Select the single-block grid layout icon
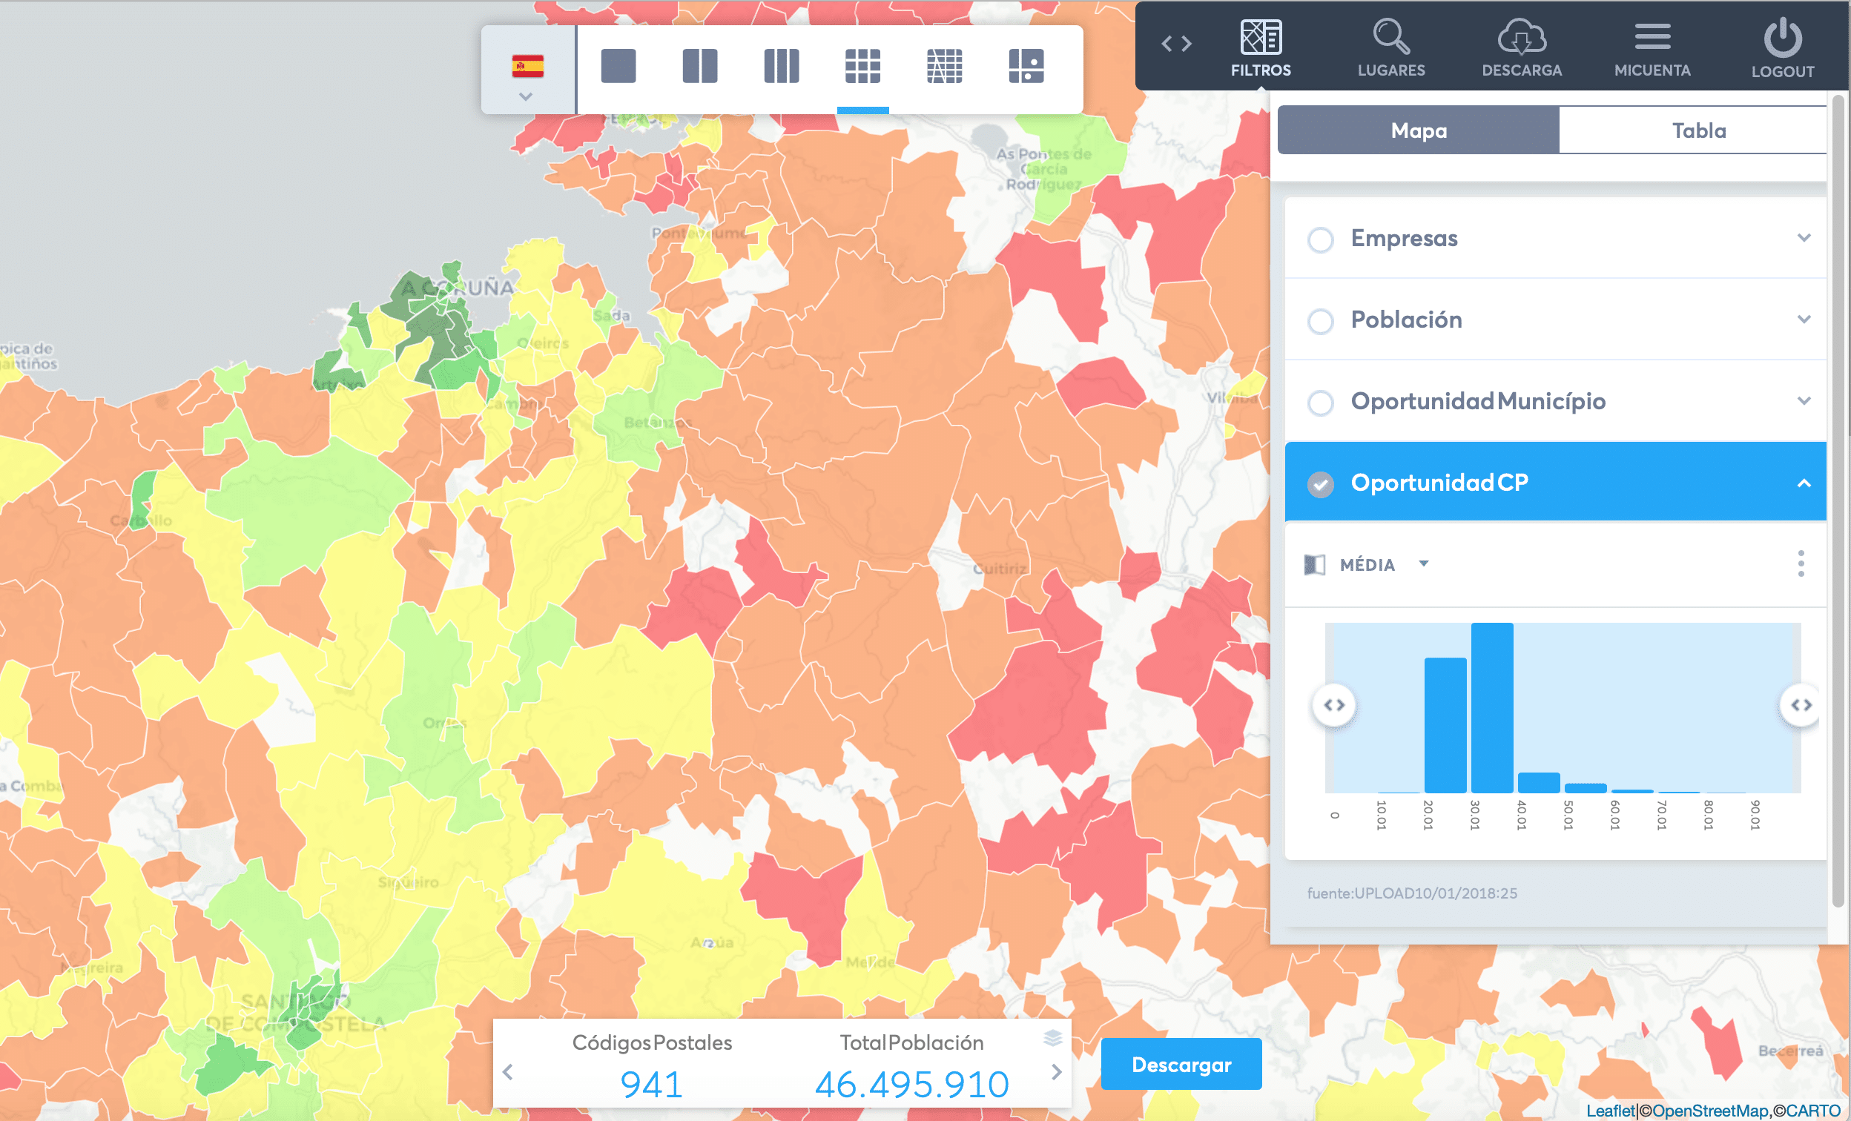 click(618, 66)
